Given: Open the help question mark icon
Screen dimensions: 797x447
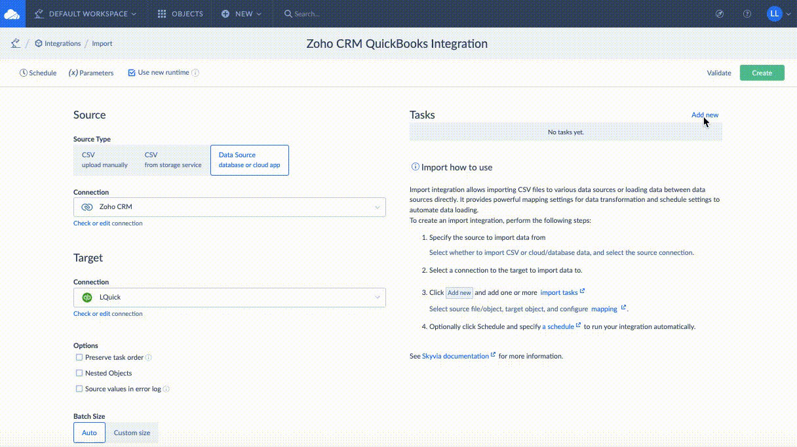Looking at the screenshot, I should [747, 14].
